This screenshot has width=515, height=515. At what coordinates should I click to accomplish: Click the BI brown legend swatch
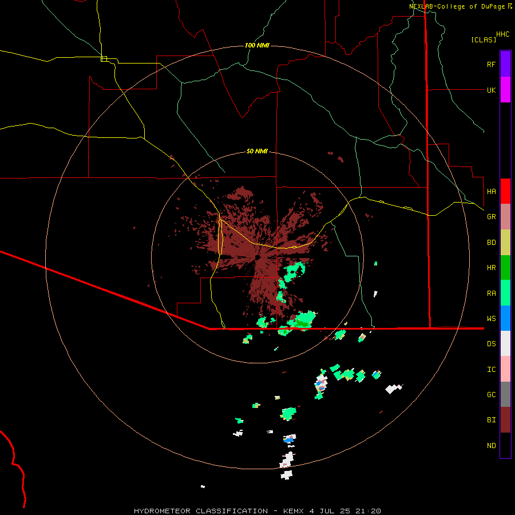click(x=505, y=420)
